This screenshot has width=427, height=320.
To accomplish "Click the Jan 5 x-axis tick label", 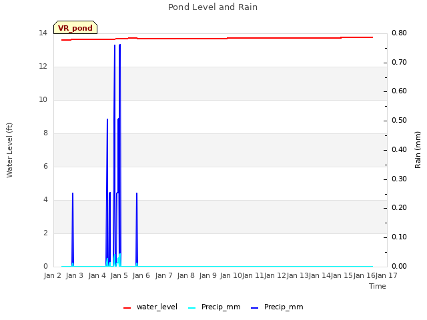I will pyautogui.click(x=119, y=275).
